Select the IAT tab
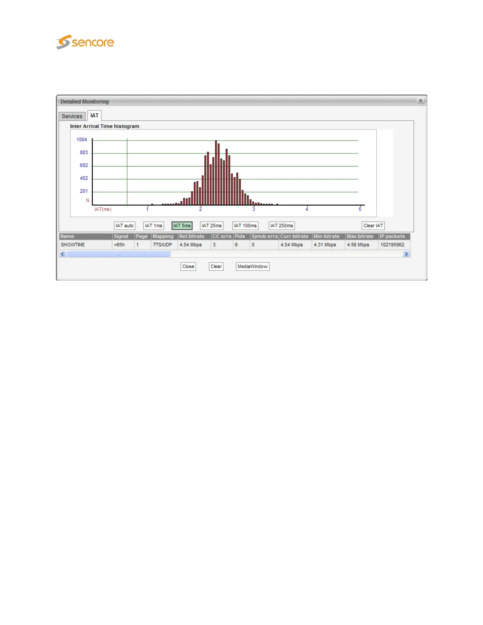This screenshot has height=625, width=483. pos(94,116)
